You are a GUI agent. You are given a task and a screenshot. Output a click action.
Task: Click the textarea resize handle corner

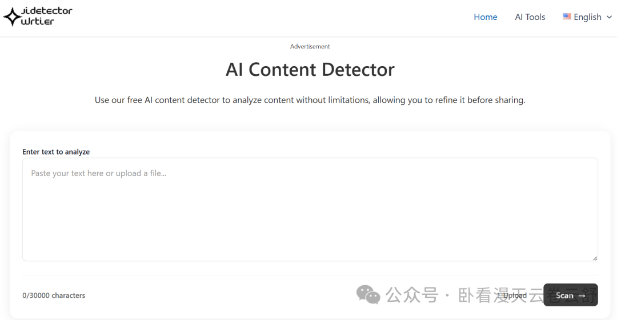[x=595, y=258]
